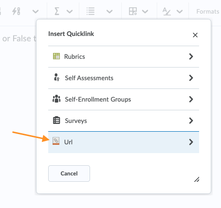Image resolution: width=221 pixels, height=208 pixels.
Task: Click the insert table toolbar icon
Action: [133, 11]
